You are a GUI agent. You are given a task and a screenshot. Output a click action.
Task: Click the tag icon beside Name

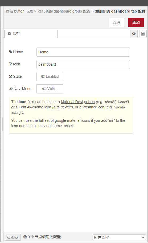coord(10,52)
